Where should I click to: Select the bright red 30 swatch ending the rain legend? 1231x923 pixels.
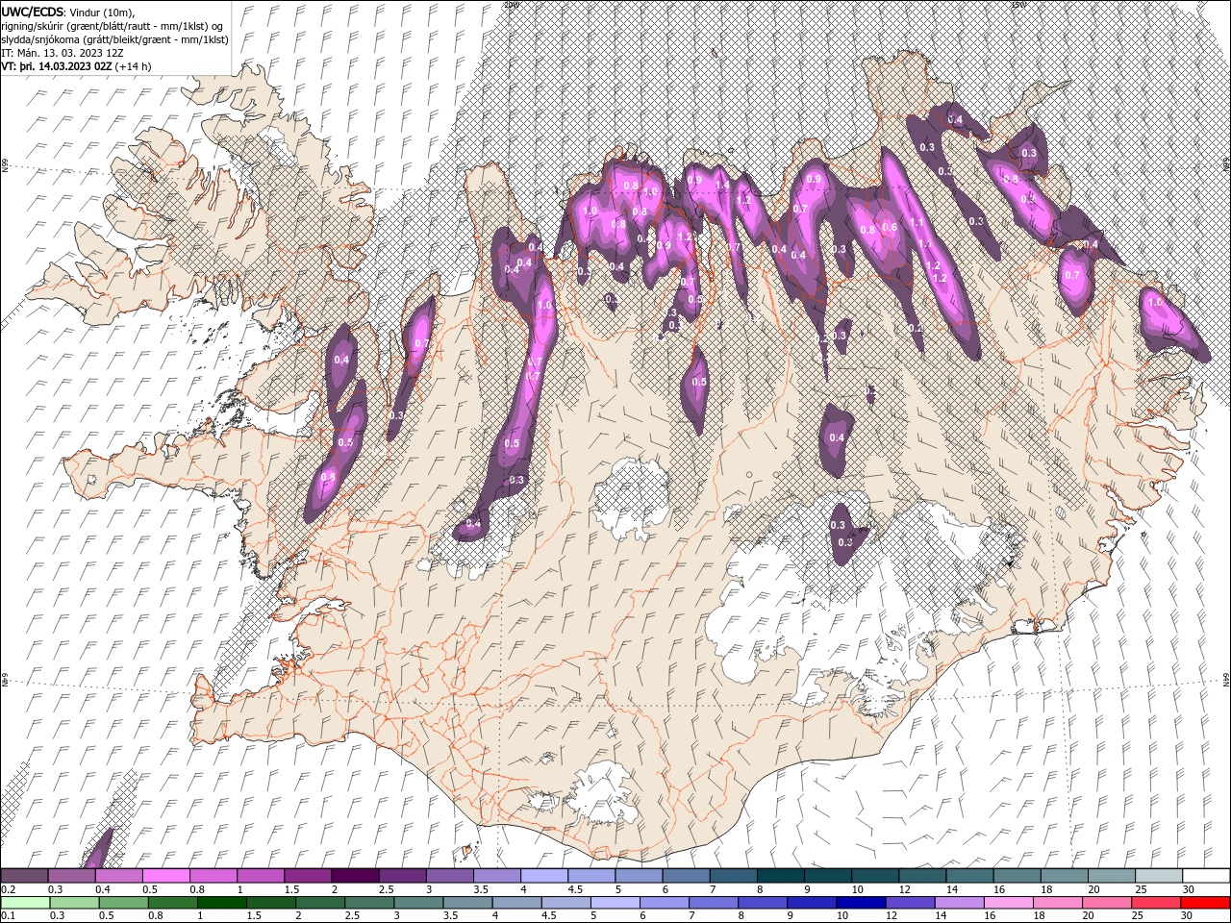(1204, 902)
